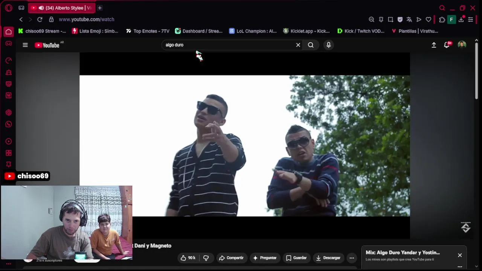Download video with Descargar button
This screenshot has width=482, height=271.
pos(328,258)
